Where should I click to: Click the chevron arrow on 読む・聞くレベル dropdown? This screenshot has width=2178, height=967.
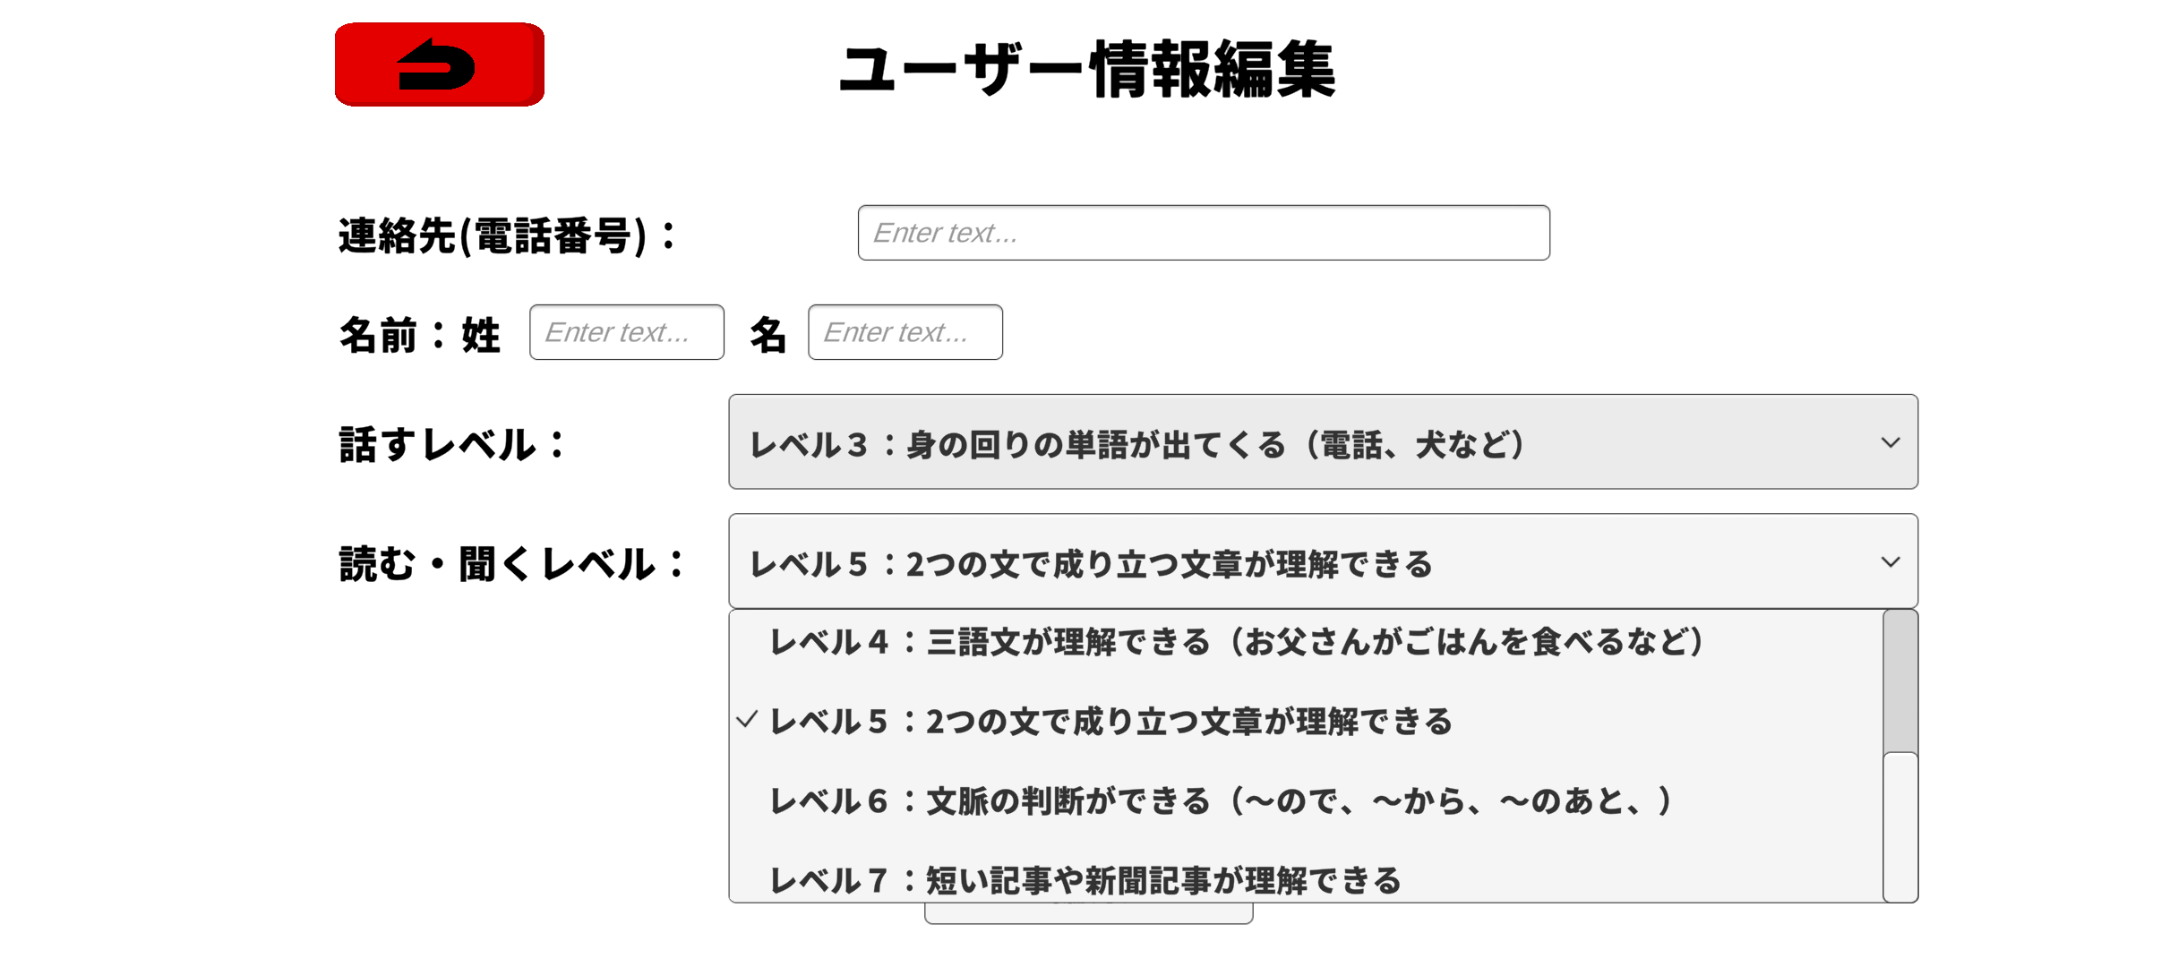click(x=1890, y=562)
